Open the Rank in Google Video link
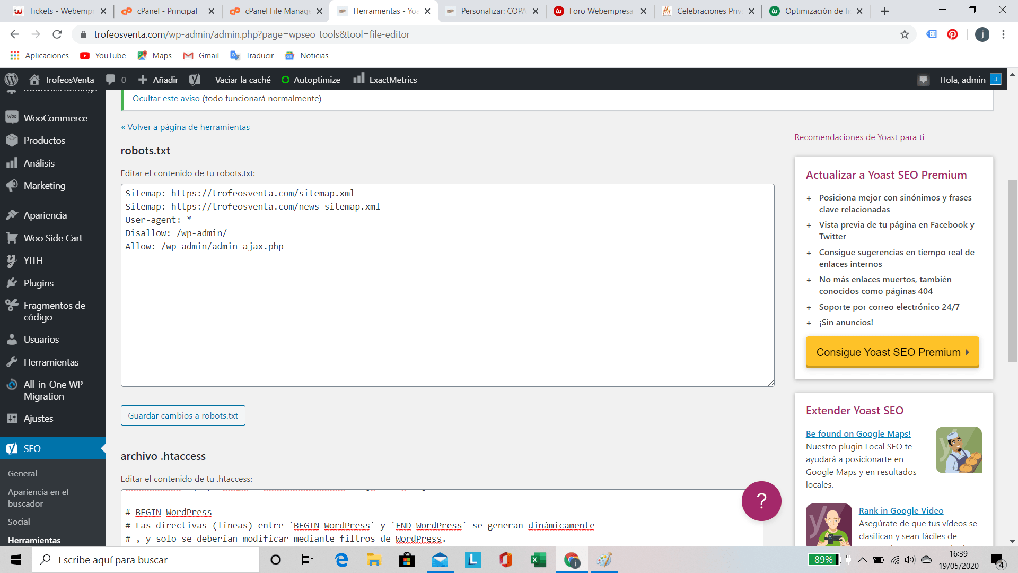The height and width of the screenshot is (573, 1018). 901,510
